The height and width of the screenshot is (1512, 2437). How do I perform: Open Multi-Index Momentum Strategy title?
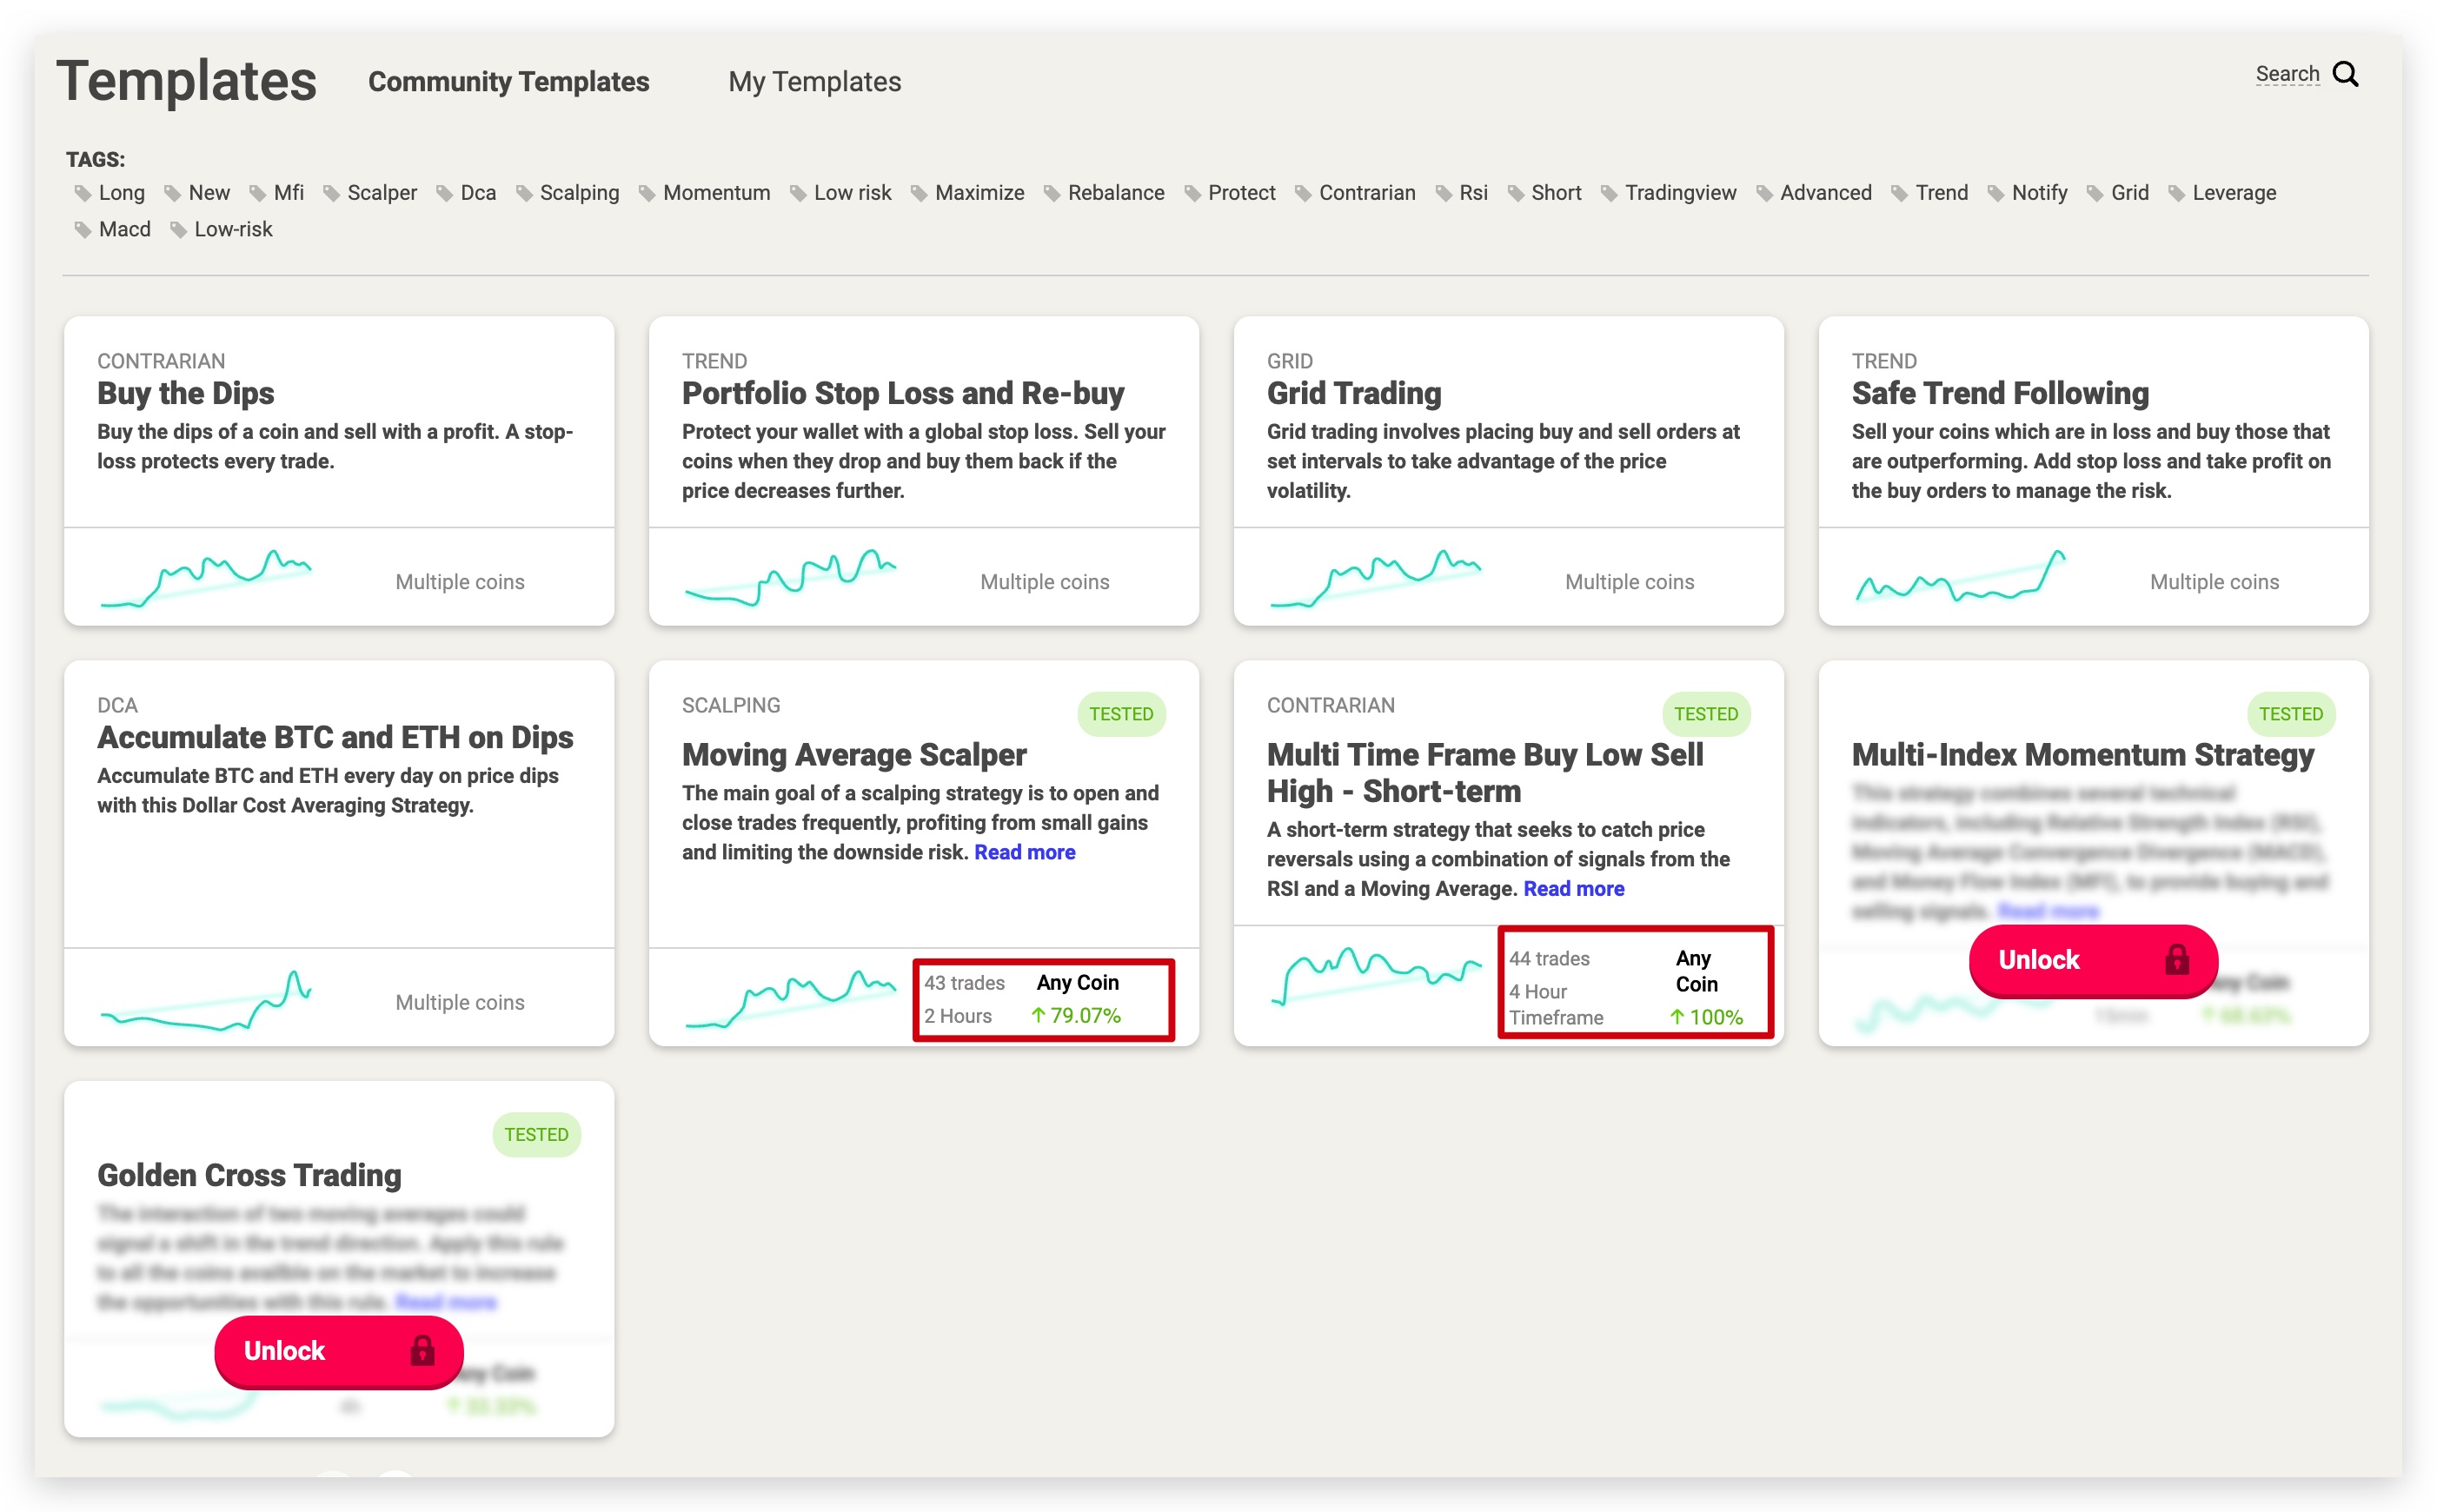click(x=2082, y=754)
